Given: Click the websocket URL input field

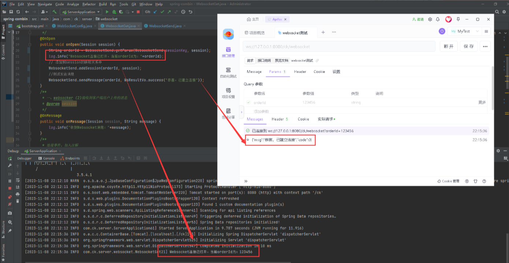Looking at the screenshot, I should (x=339, y=47).
